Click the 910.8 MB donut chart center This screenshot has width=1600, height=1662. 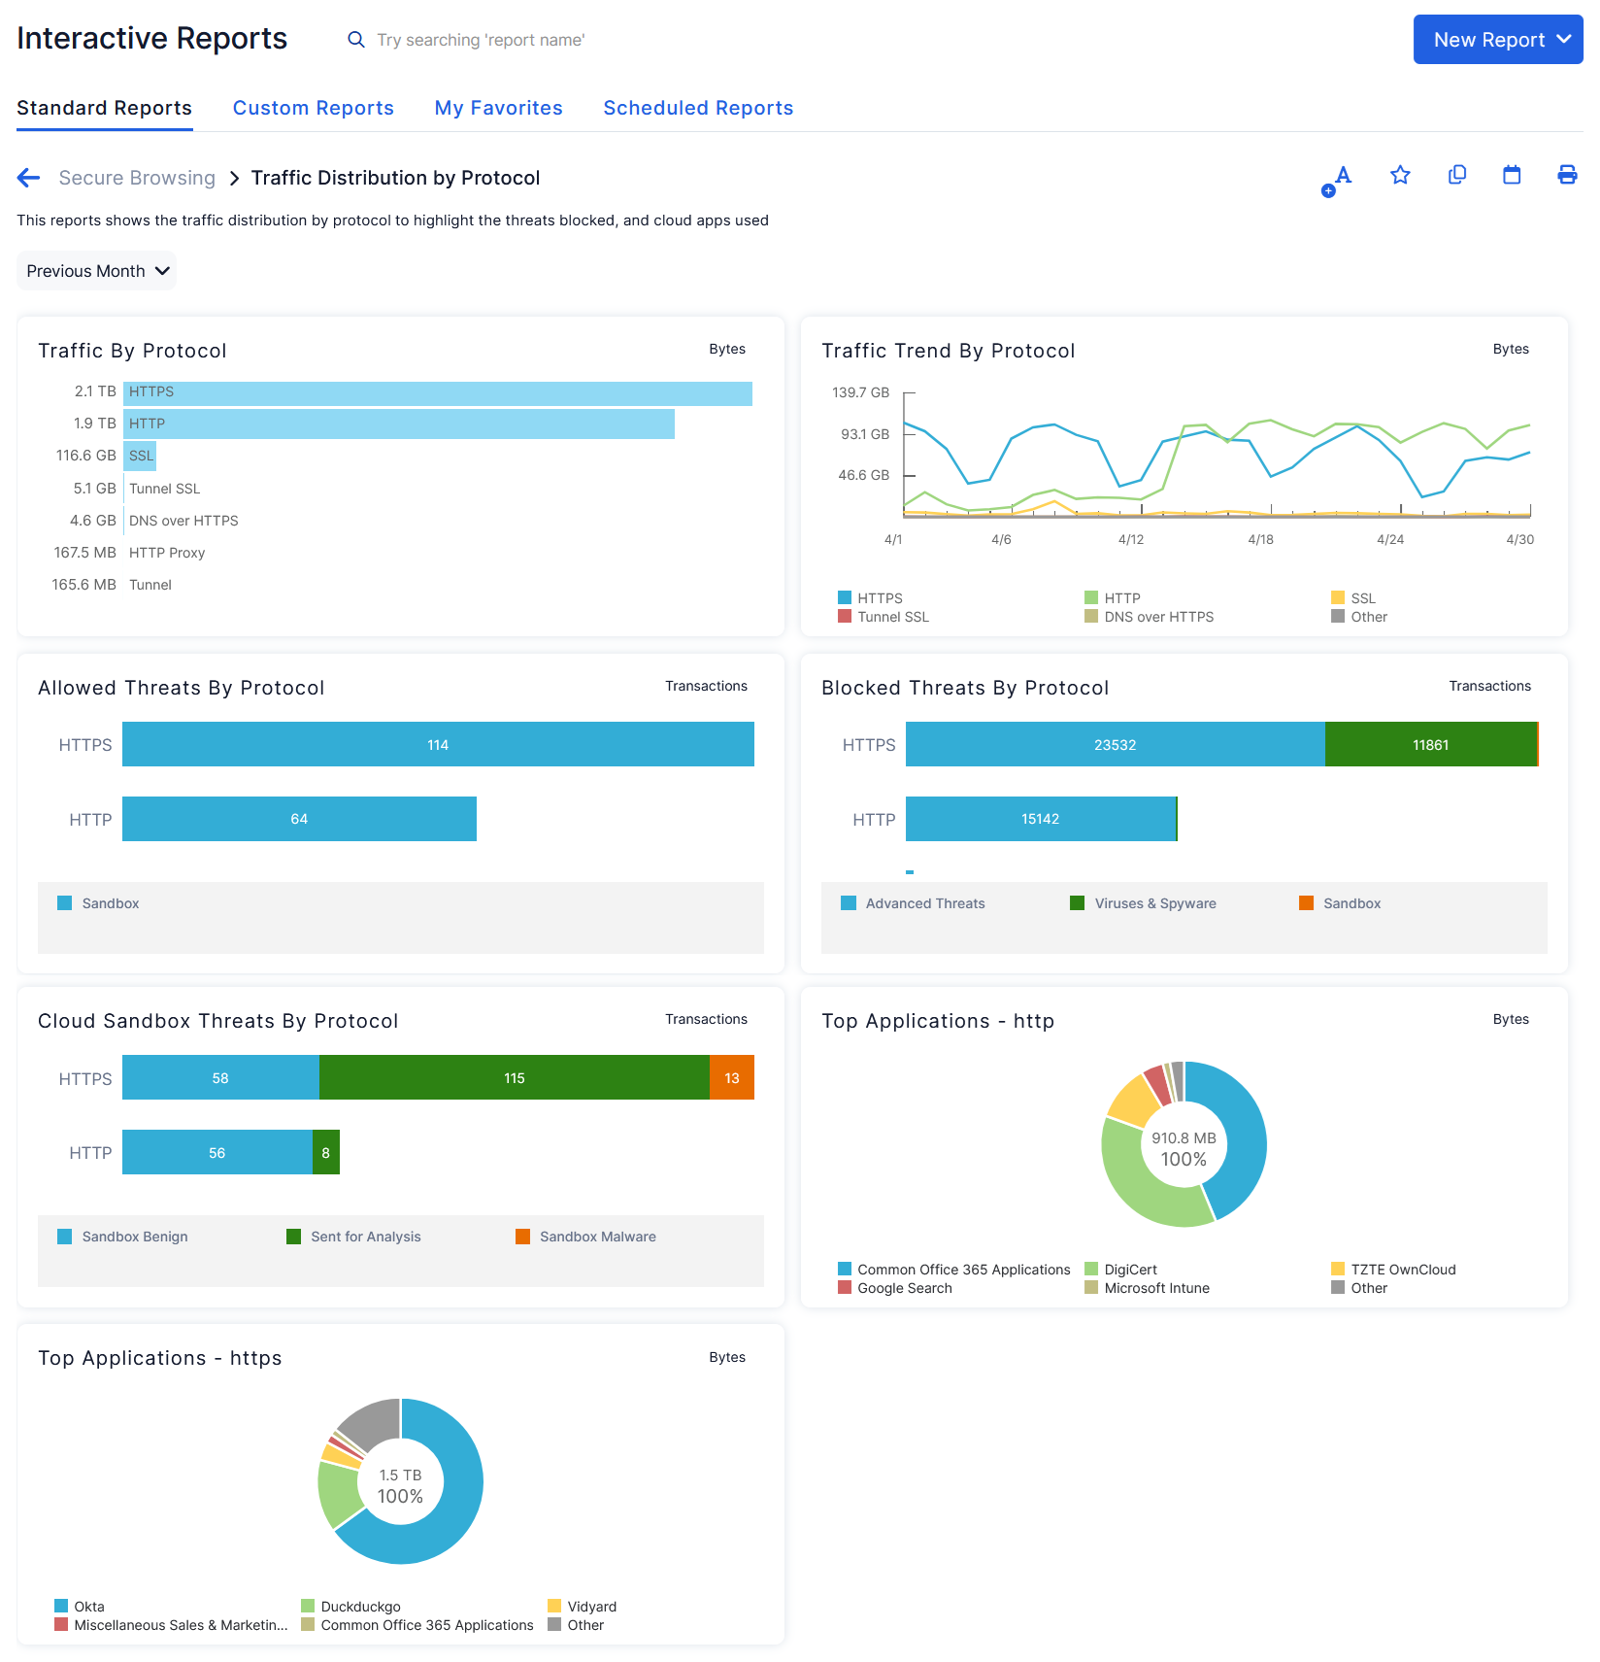[1183, 1149]
